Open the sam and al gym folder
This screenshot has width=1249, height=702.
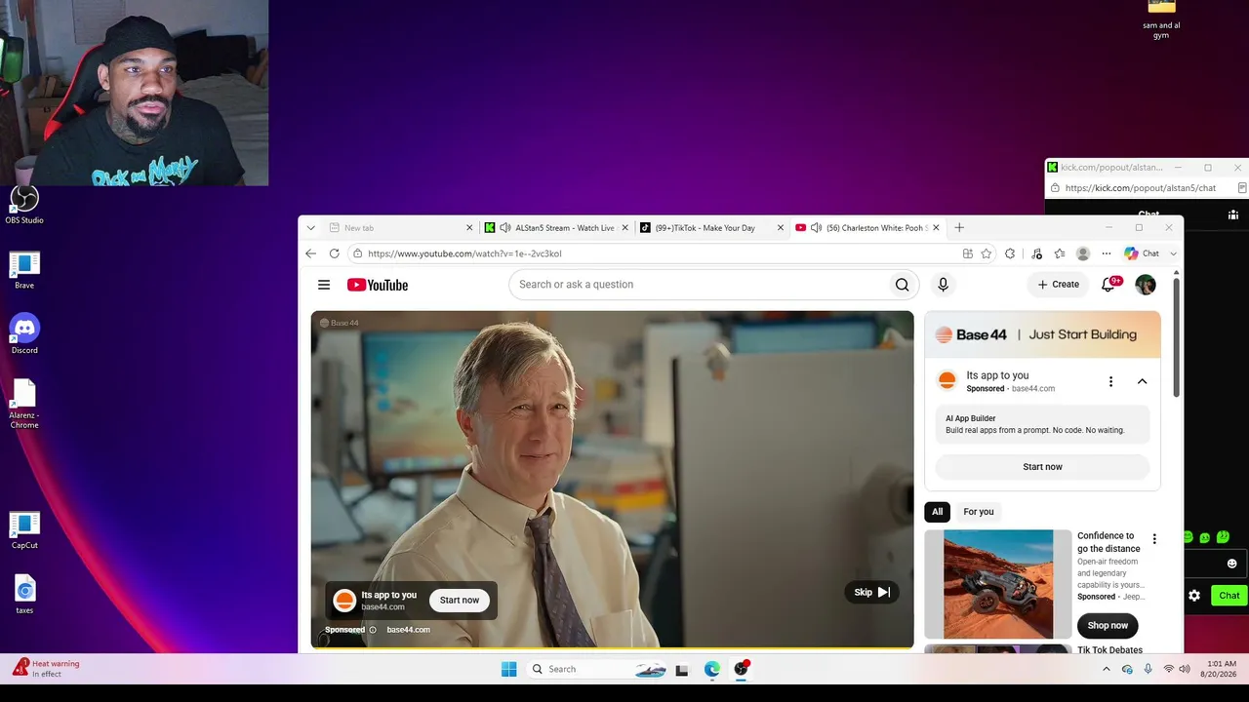click(x=1161, y=19)
